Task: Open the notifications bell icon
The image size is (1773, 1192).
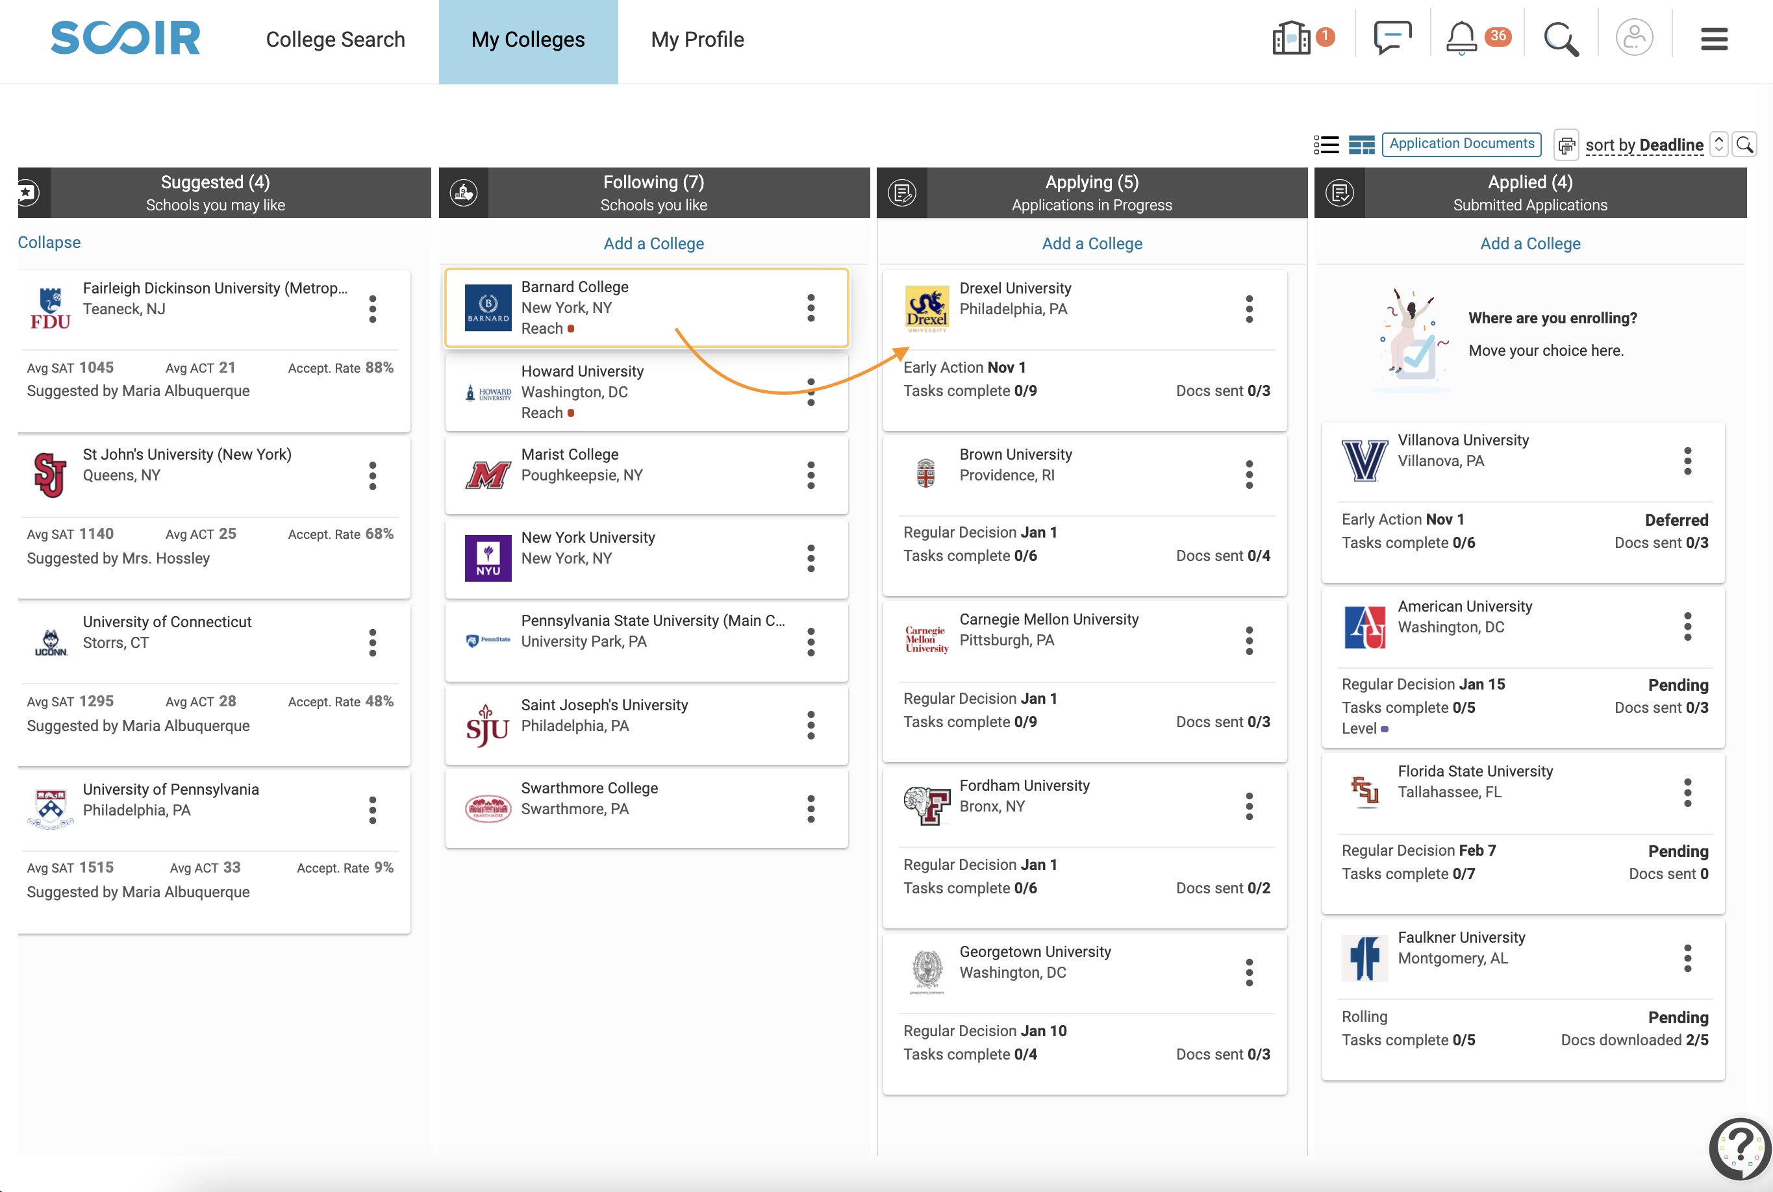Action: click(1461, 37)
